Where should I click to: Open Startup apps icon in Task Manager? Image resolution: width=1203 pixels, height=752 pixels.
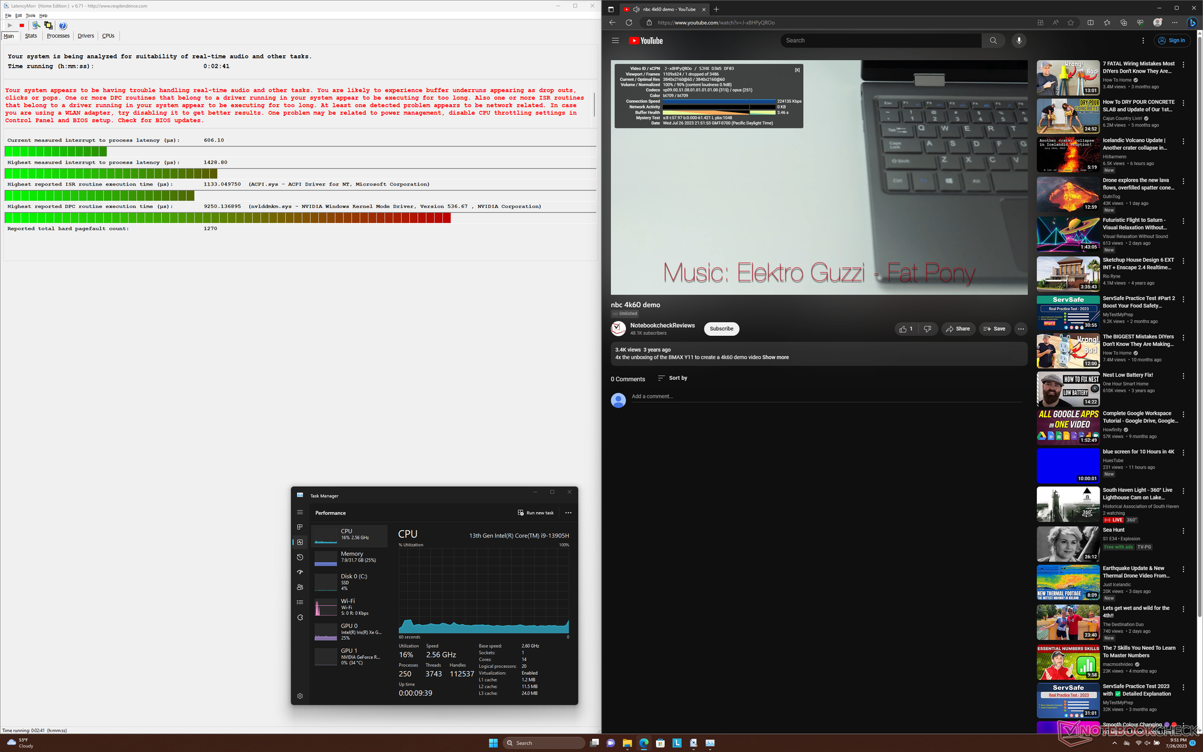(x=299, y=572)
